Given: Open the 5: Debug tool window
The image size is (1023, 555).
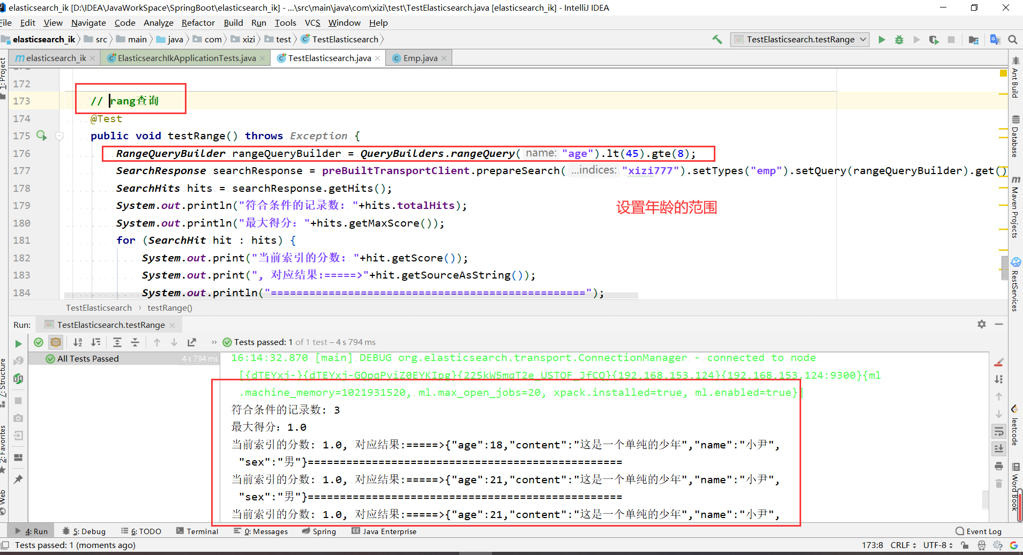Looking at the screenshot, I should (84, 531).
